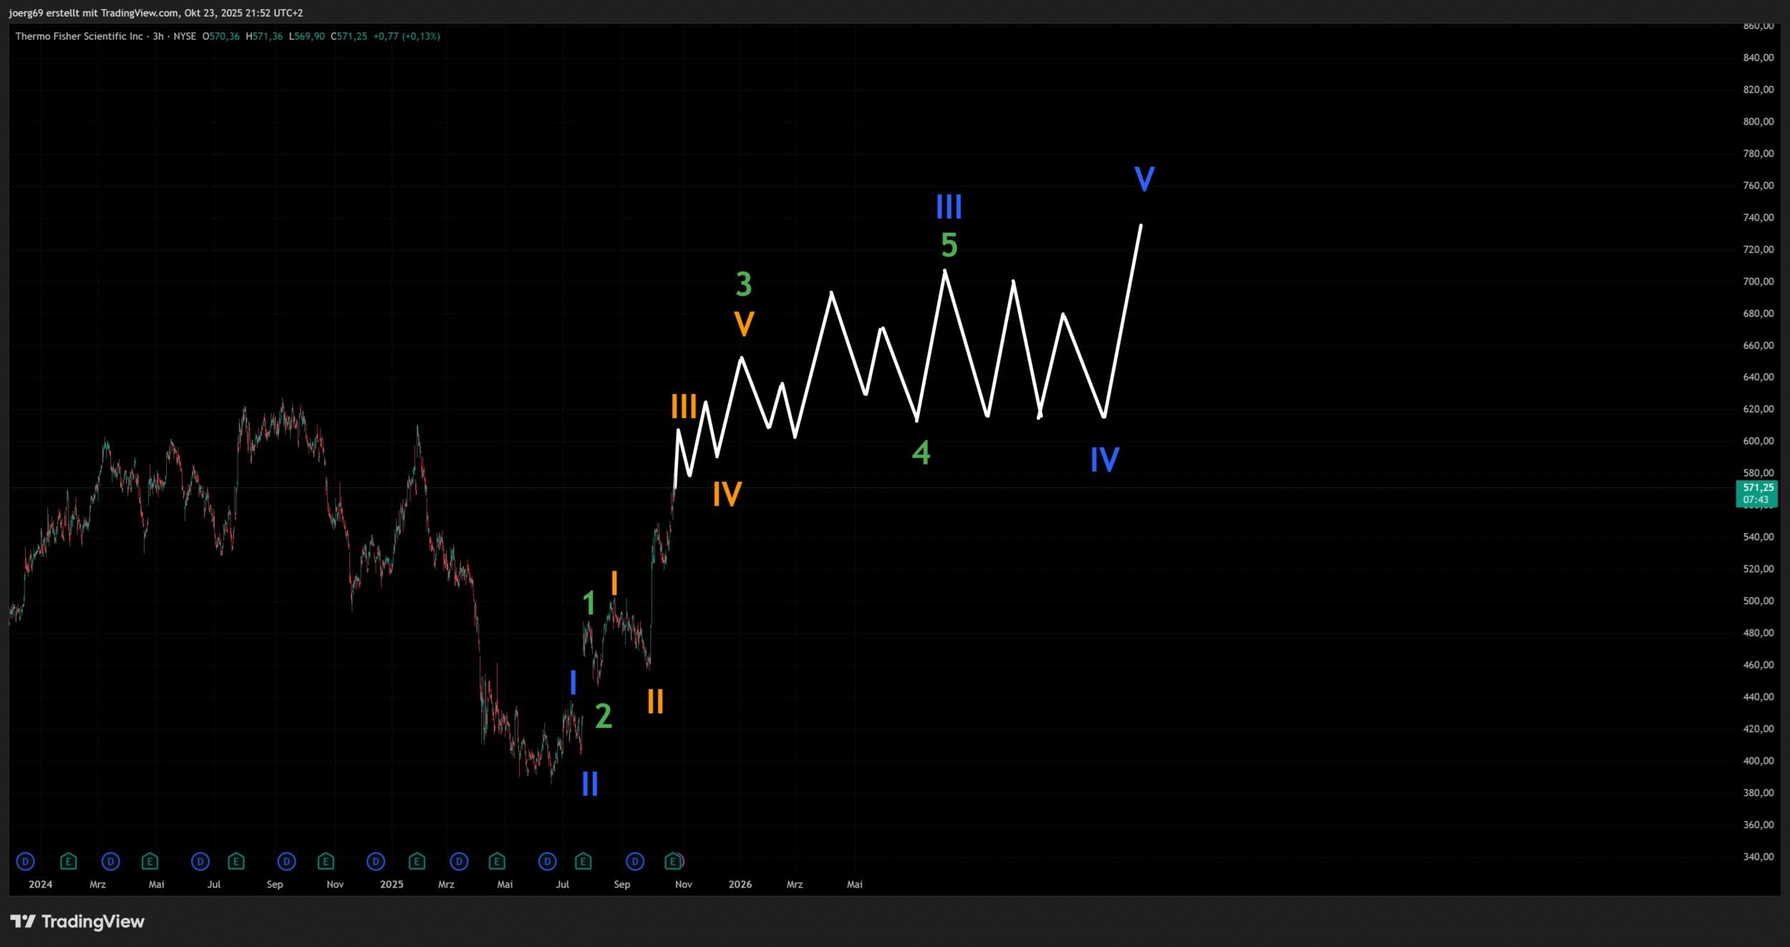This screenshot has width=1790, height=947.
Task: Select the blue wave III label above green 5
Action: pos(949,208)
